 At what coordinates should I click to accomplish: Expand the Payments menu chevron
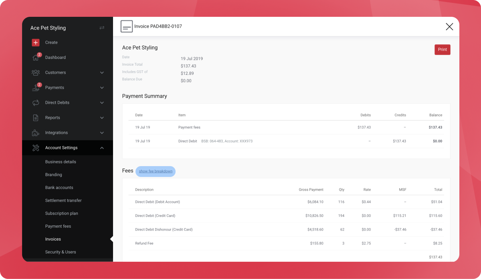(x=102, y=88)
